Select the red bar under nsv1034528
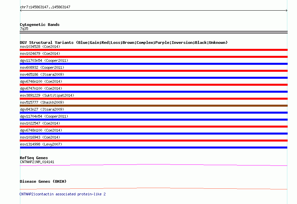The image size is (297, 204). click(154, 50)
